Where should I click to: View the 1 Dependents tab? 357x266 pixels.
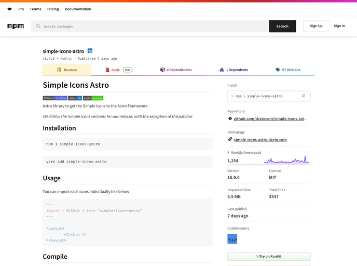coord(234,70)
